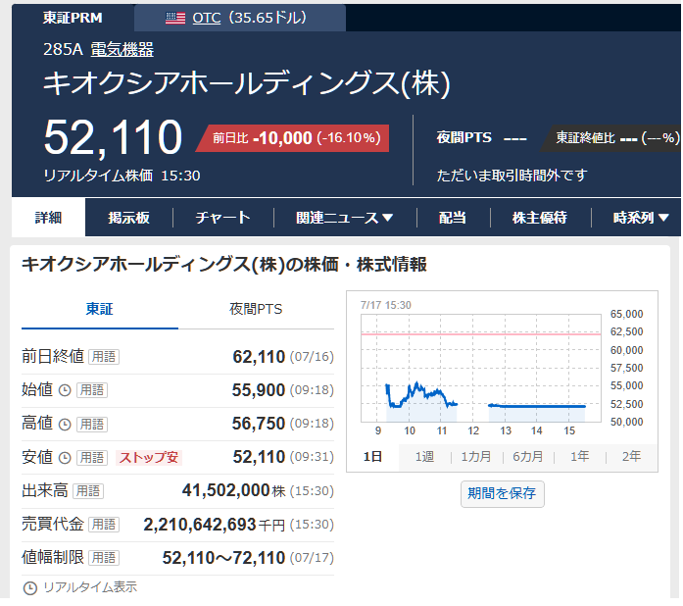Click the 56,750 high price value

[259, 425]
